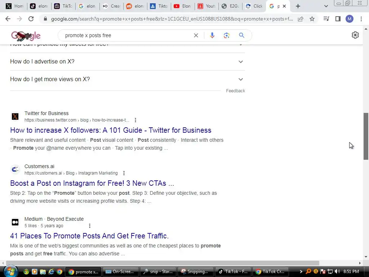Switch to the Reddit elon tab
Viewport: 369px width, 277px height.
[135, 6]
